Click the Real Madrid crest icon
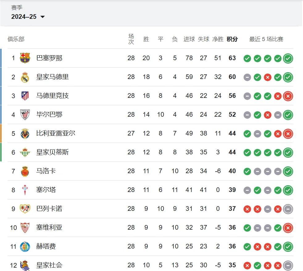Viewport: 303px width, 271px height. [x=25, y=77]
